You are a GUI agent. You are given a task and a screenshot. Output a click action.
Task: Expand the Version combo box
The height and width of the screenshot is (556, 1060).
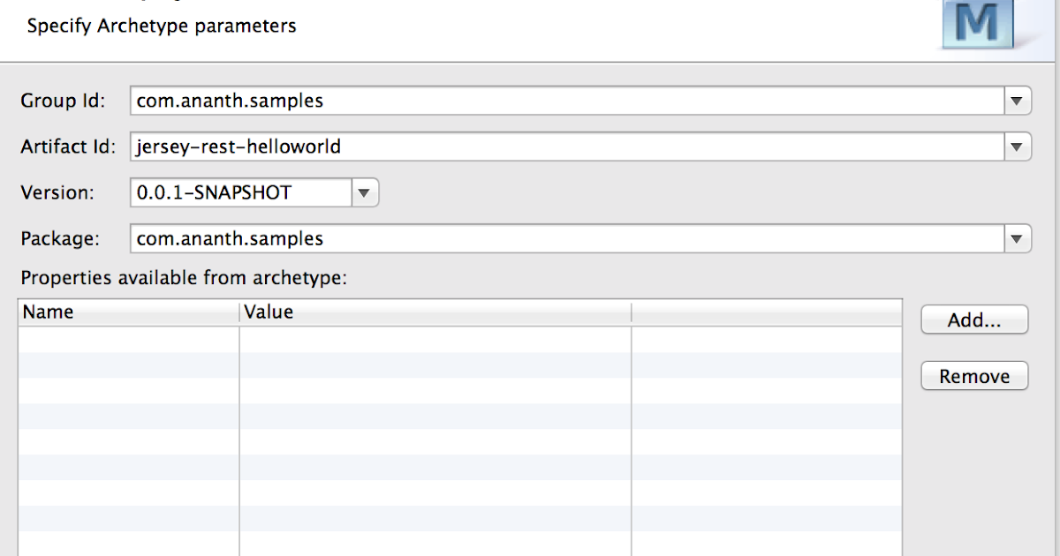[365, 192]
